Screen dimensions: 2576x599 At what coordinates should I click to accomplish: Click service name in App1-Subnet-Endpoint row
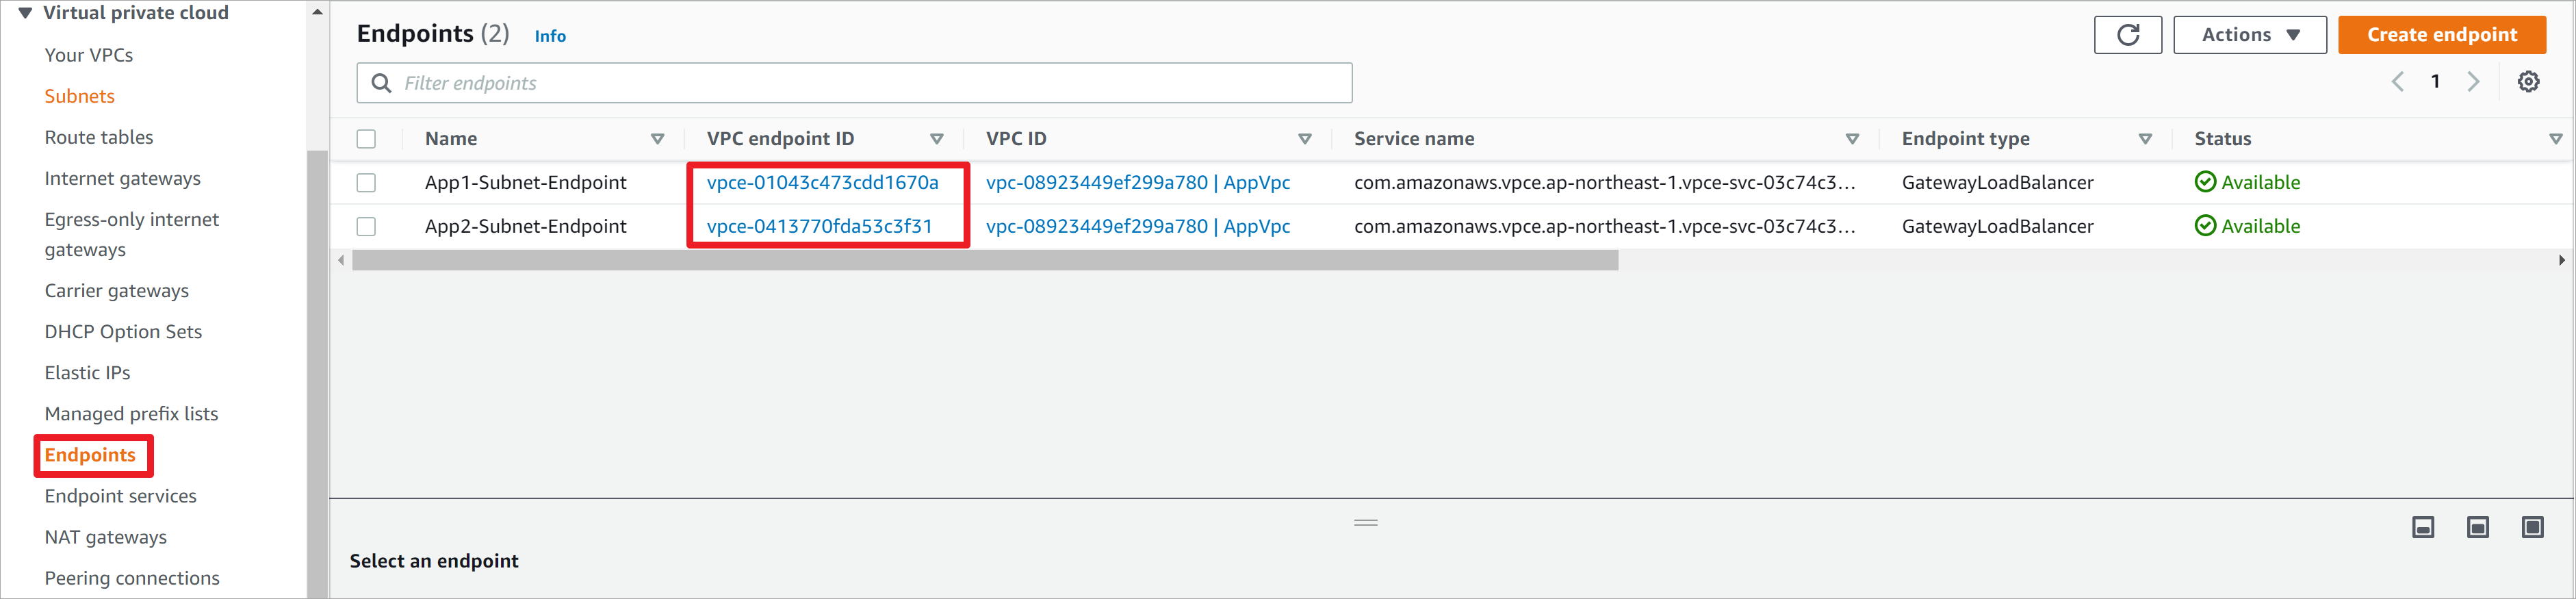click(1604, 182)
